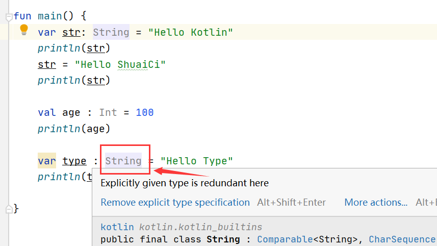Click the highlighted String type of type variable
437x246 pixels.
[123, 161]
